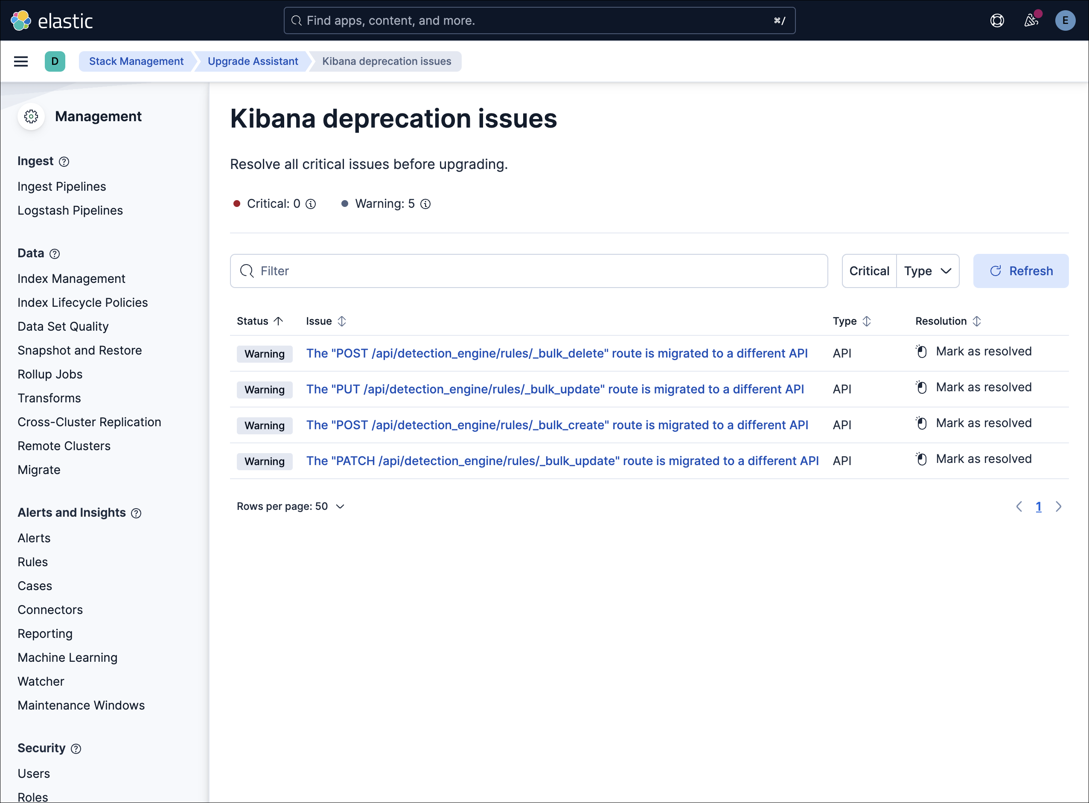Screen dimensions: 1089x803
Task: Click Mark as resolved text for bulk_delete
Action: click(984, 352)
